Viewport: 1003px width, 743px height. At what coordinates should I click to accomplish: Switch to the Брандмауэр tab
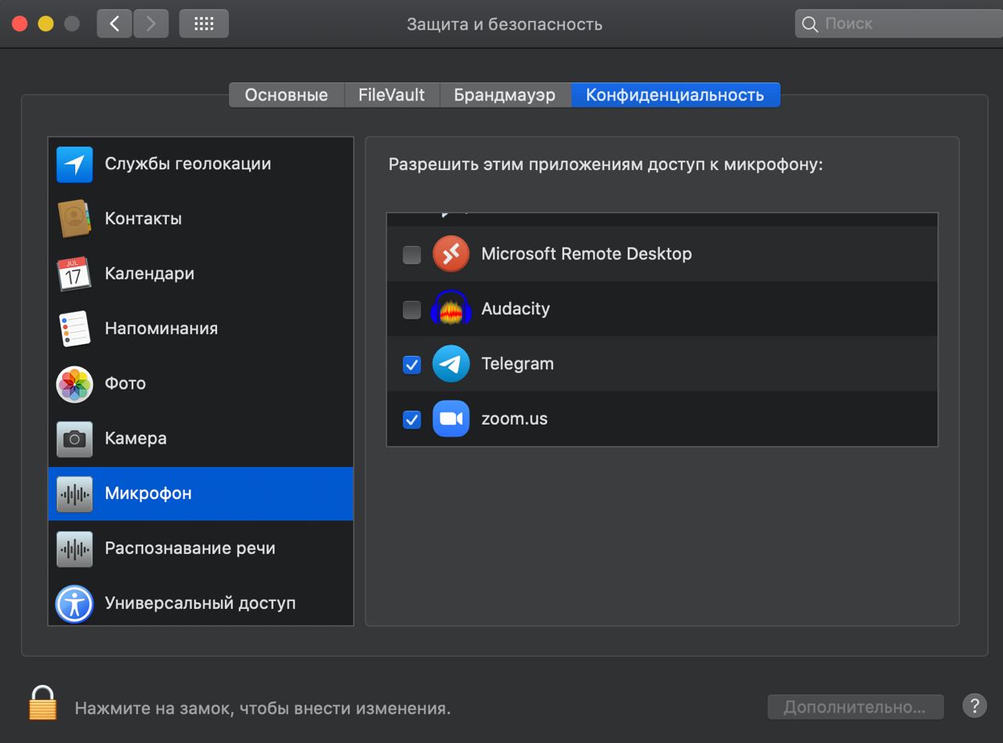coord(505,95)
